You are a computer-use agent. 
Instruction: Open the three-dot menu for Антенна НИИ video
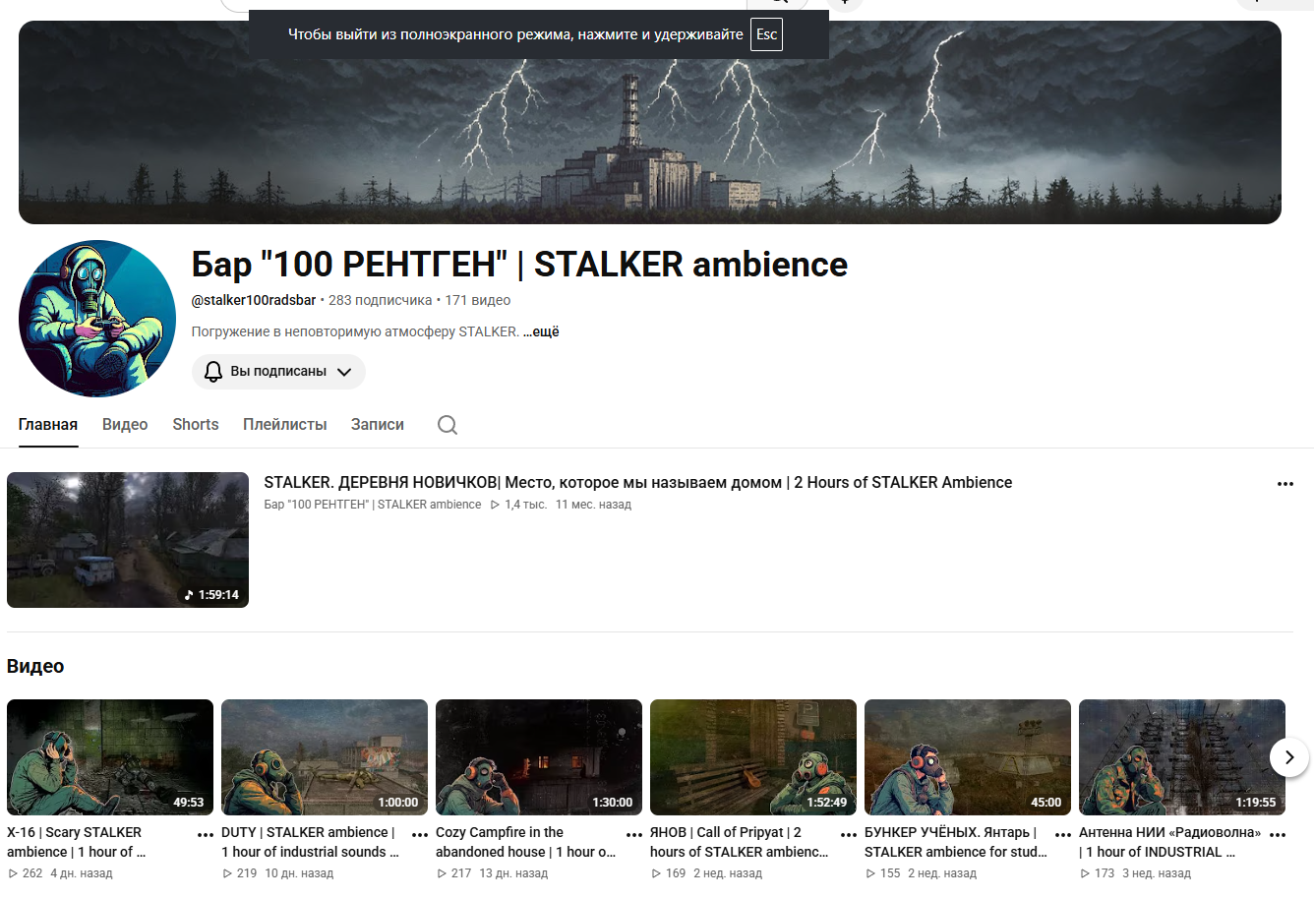pyautogui.click(x=1278, y=834)
